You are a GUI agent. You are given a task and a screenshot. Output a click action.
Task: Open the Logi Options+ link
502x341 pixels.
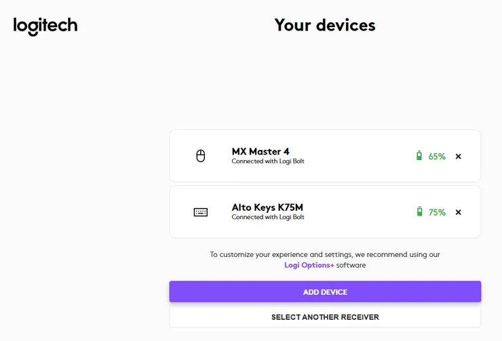[x=309, y=265]
